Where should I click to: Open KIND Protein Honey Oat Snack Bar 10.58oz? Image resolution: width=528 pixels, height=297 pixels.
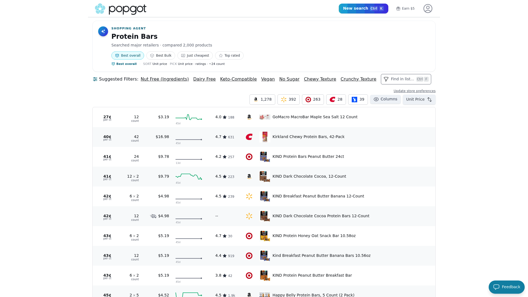point(314,236)
